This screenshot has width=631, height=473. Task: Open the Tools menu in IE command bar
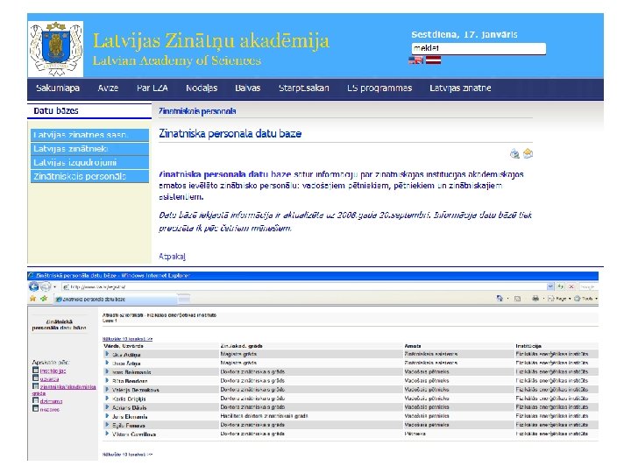(x=585, y=299)
